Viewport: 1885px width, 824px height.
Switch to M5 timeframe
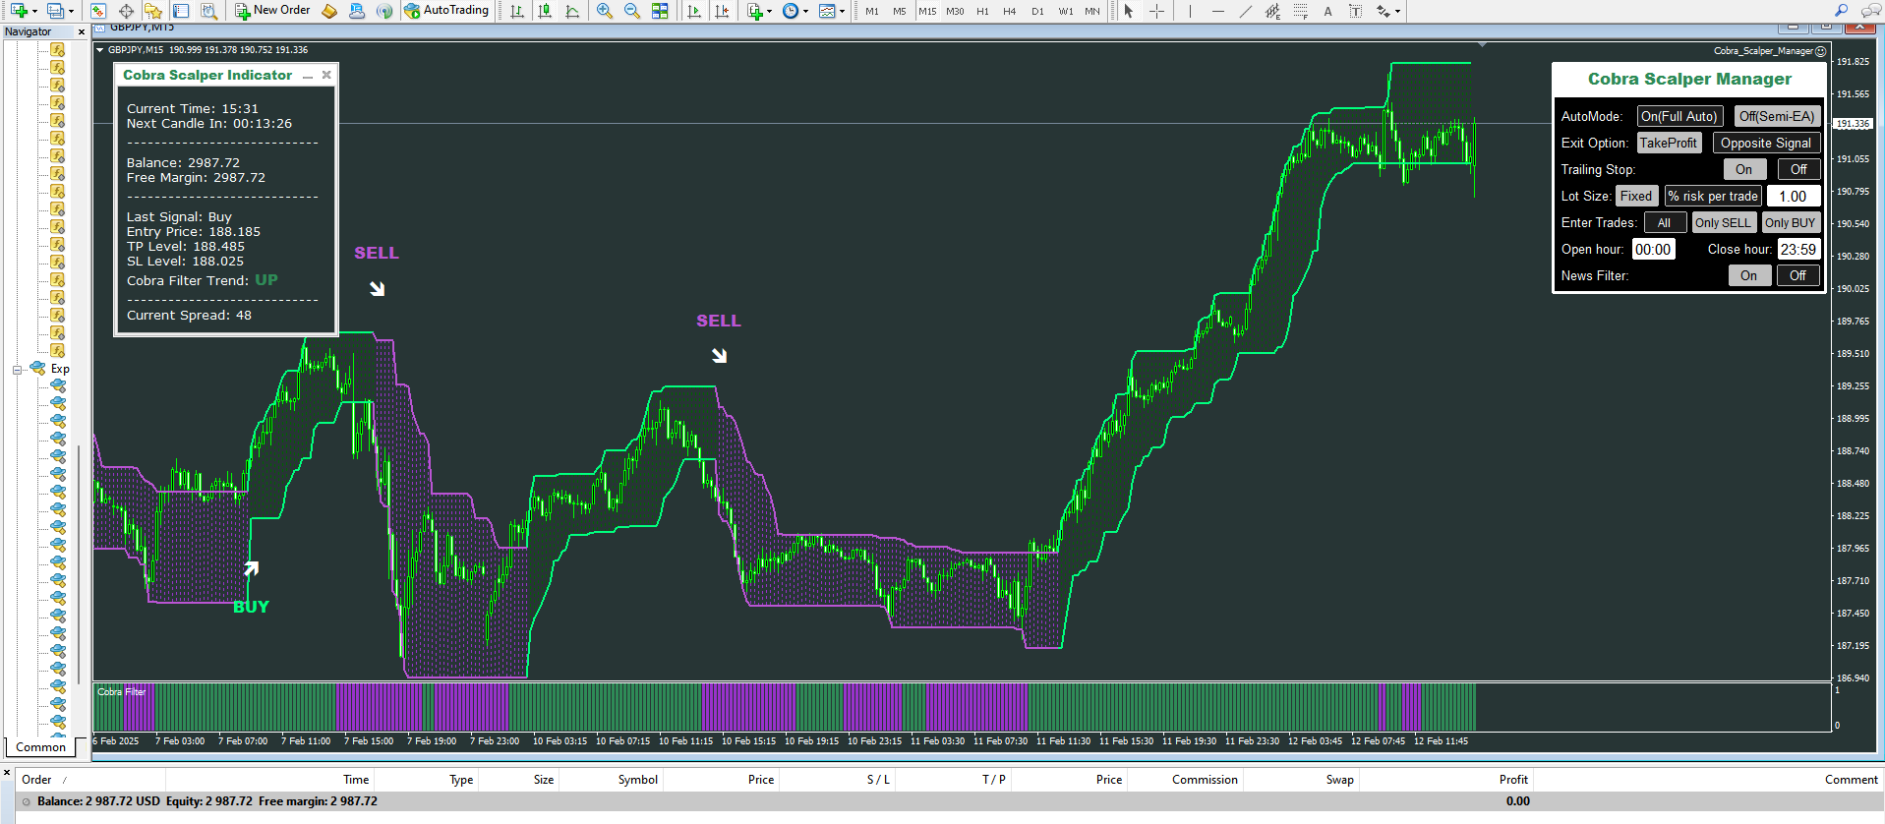900,11
